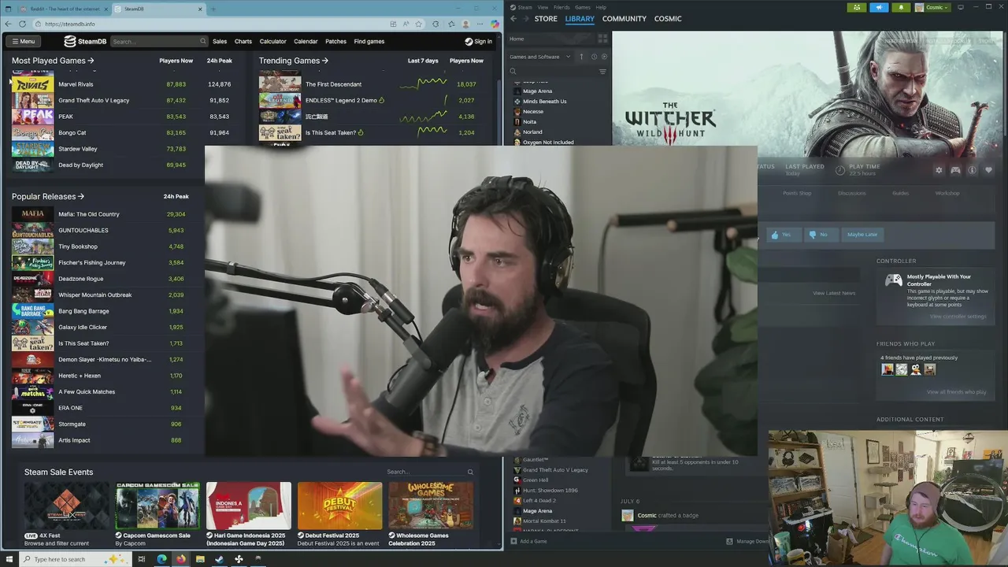1008x567 pixels.
Task: Open Marvel Rivals in Most Played list
Action: pyautogui.click(x=76, y=84)
